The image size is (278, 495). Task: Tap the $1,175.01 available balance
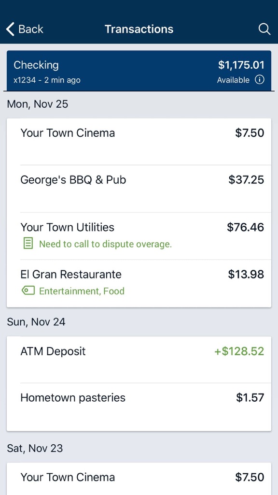point(241,65)
